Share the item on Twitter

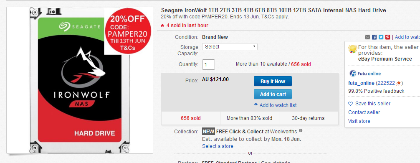click(381, 37)
